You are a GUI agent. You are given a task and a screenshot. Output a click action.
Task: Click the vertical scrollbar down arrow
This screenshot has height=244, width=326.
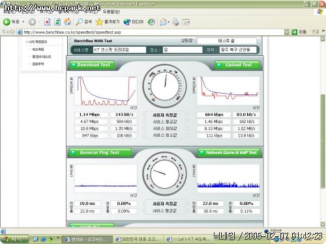tap(323, 224)
